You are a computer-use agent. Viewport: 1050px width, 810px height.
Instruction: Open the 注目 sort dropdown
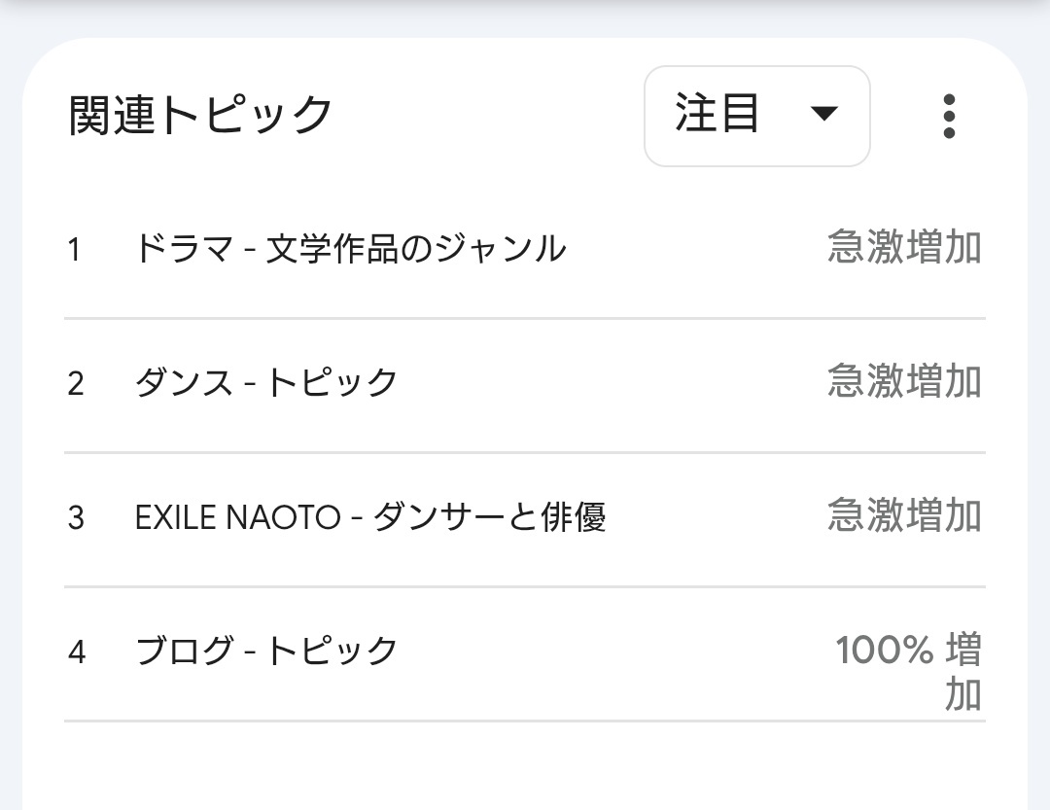[x=756, y=116]
